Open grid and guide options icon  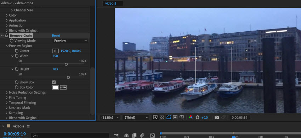tap(182, 117)
